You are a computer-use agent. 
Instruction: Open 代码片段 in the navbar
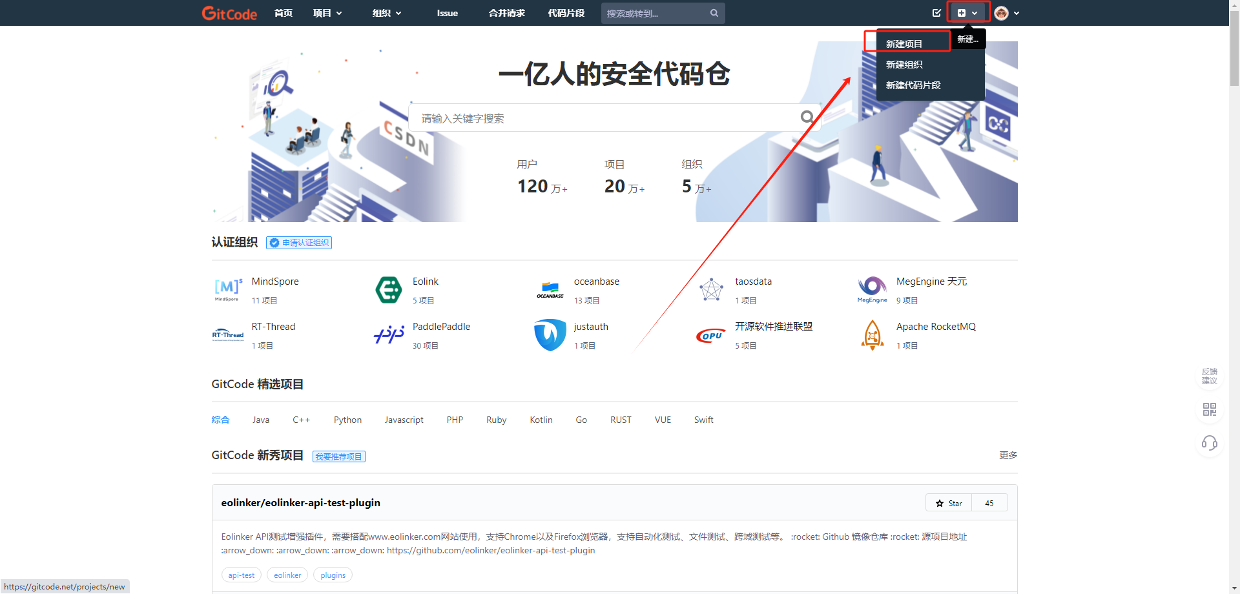point(566,13)
